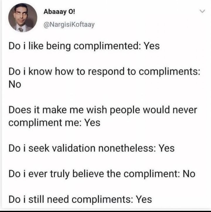Click the word "validation" in the tweet

[74, 148]
